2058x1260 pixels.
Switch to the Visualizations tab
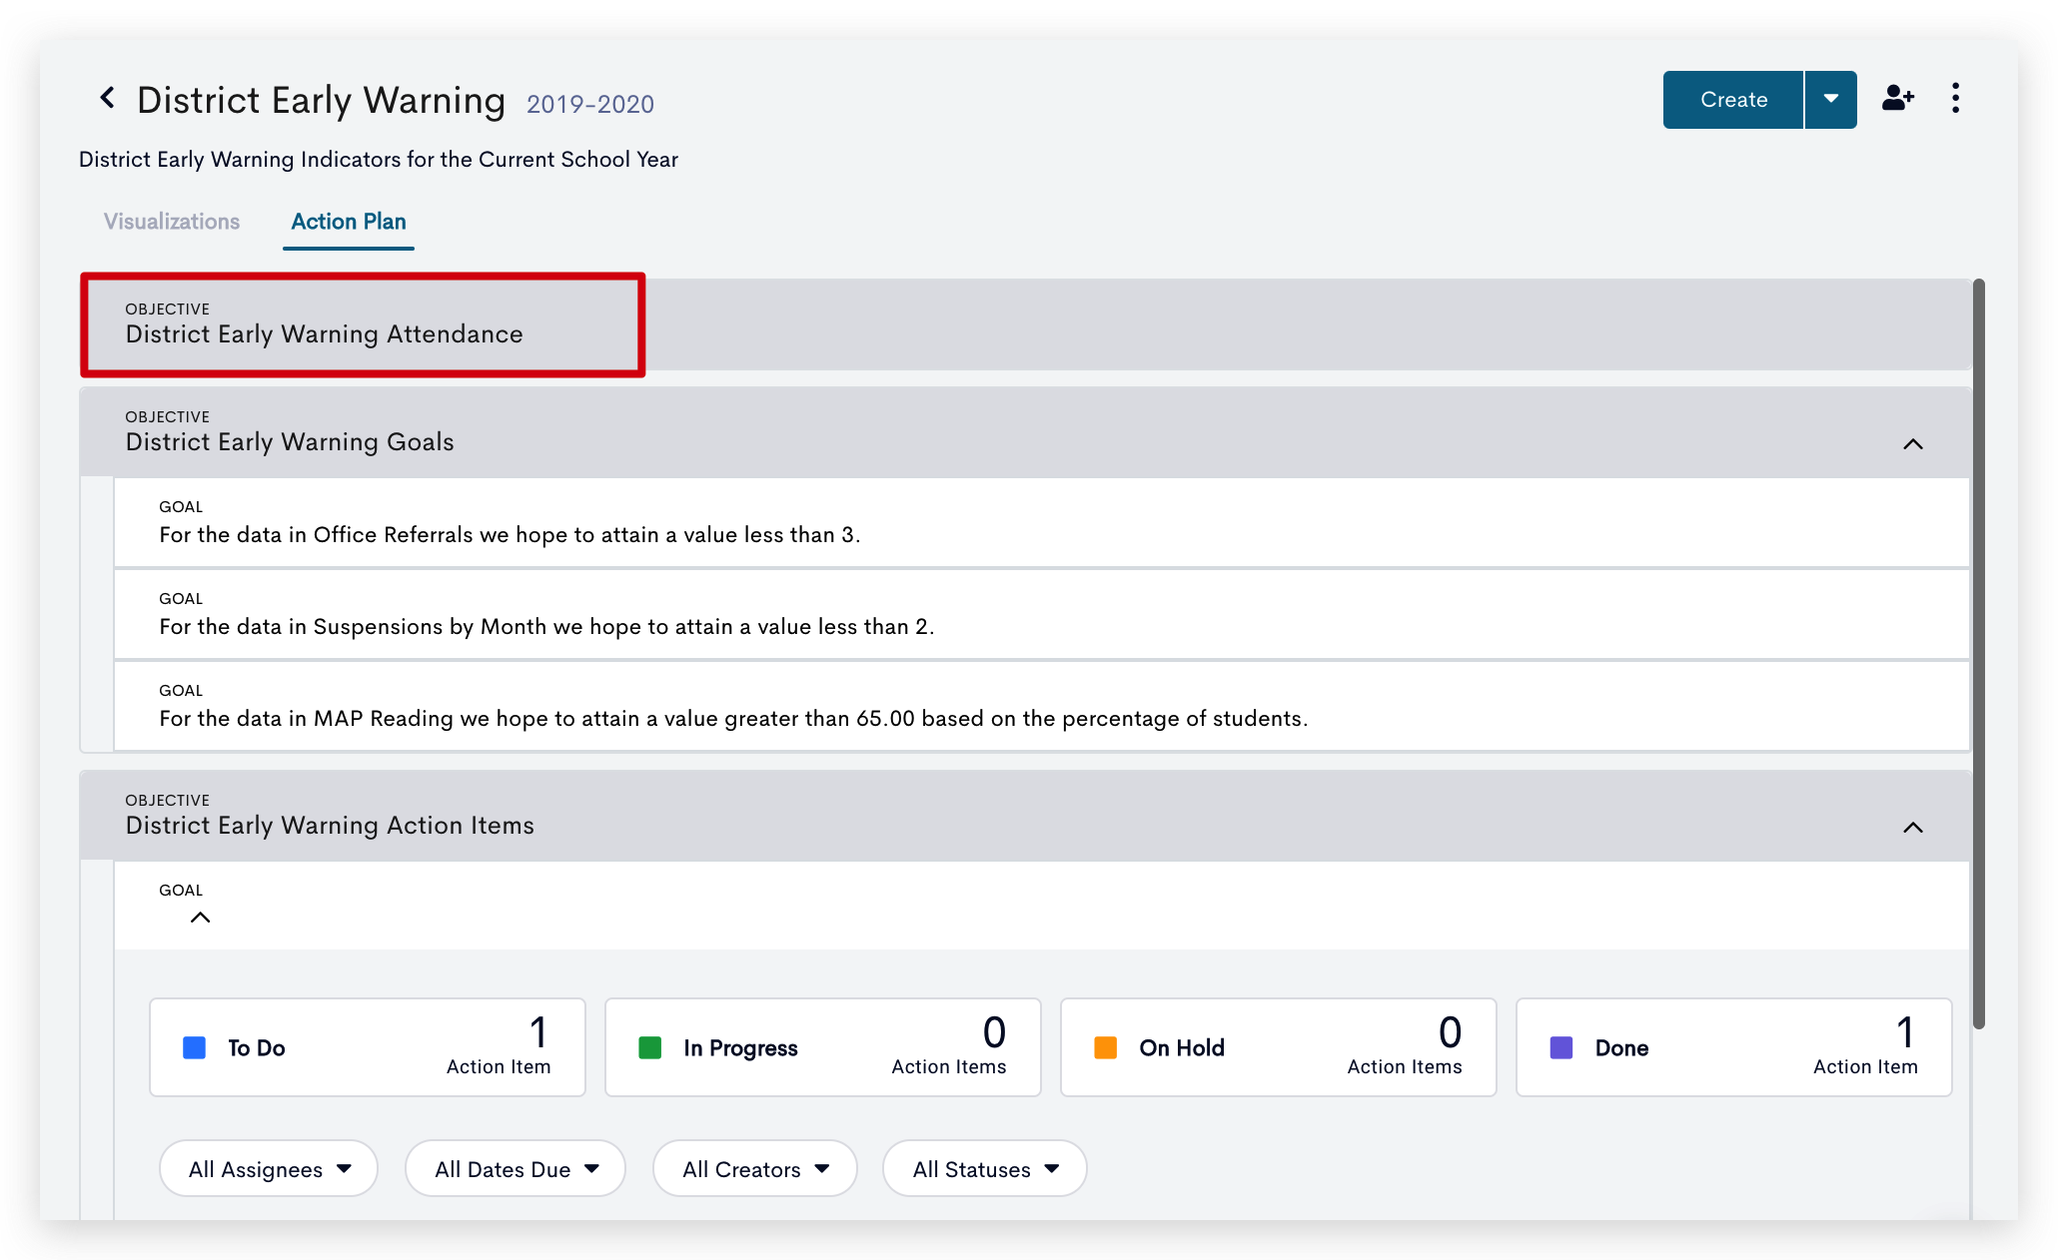point(172,222)
